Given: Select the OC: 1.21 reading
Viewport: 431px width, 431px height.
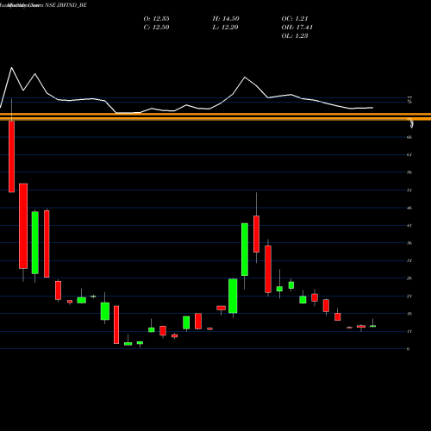Looking at the screenshot, I should (295, 19).
